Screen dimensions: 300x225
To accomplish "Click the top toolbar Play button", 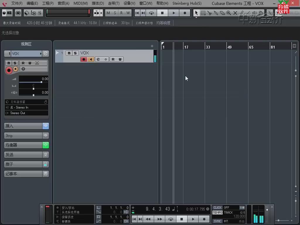I will 173,13.
